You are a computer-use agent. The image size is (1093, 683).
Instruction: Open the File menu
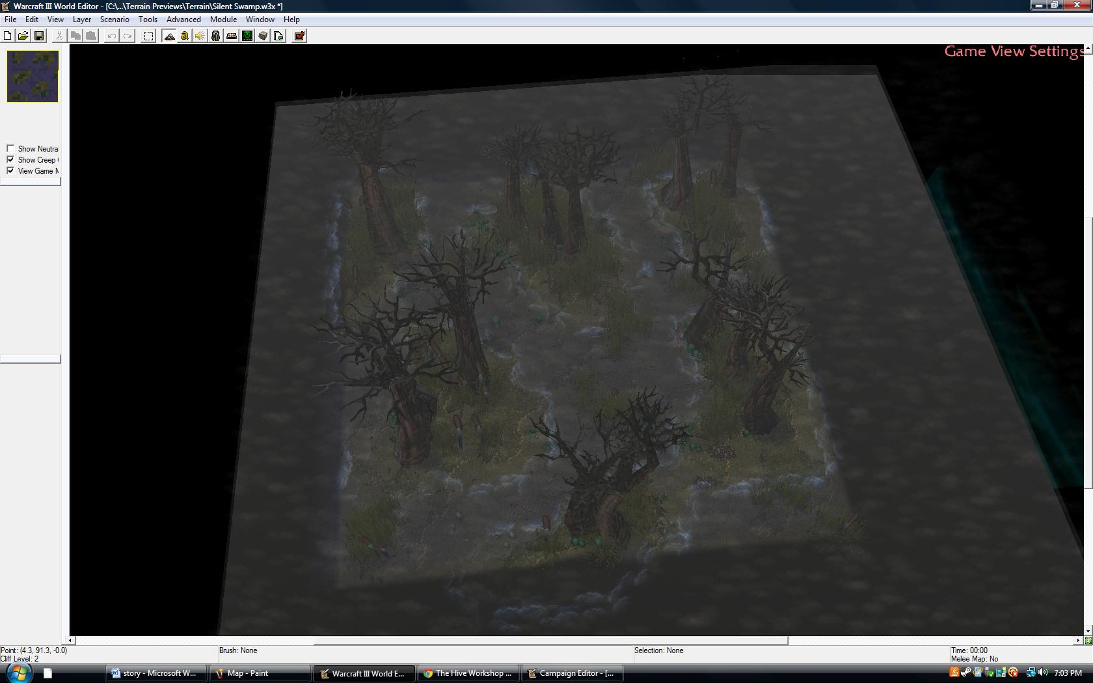tap(10, 20)
